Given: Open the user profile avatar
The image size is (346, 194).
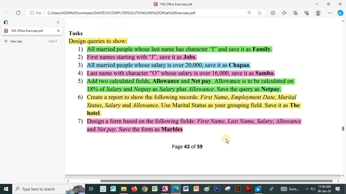Looking at the screenshot, I should click(318, 13).
